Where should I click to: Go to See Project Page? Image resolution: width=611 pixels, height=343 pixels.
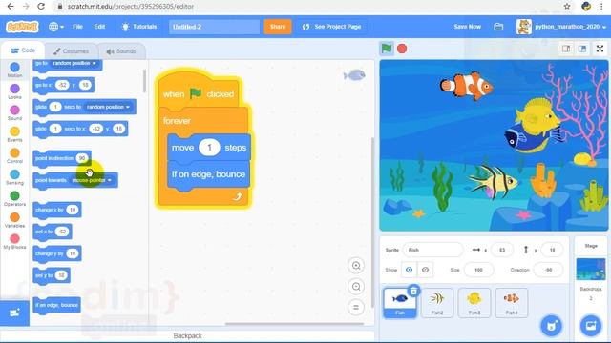click(x=332, y=27)
